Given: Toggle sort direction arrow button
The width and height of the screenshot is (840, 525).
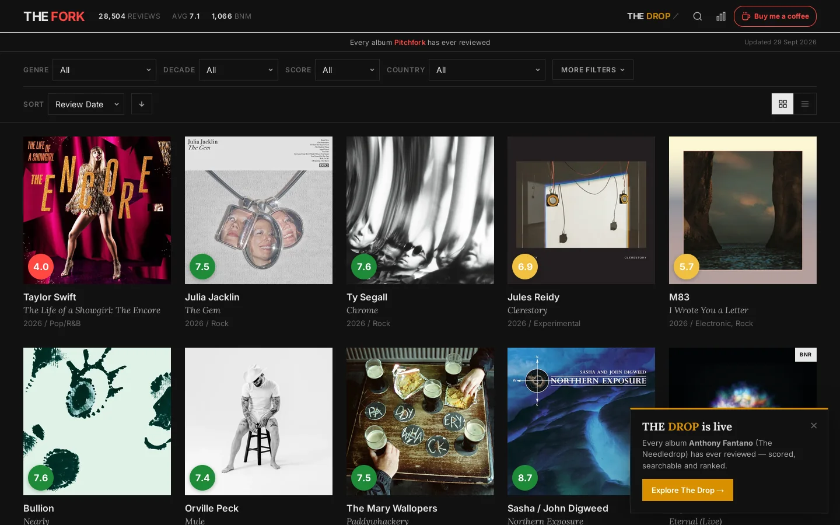Looking at the screenshot, I should coord(142,104).
